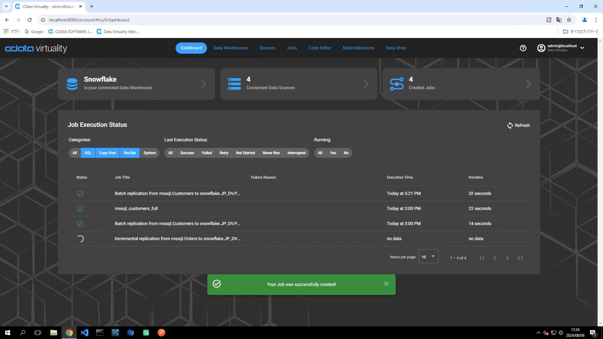
Task: Switch to the Code Editor tab
Action: pos(320,48)
